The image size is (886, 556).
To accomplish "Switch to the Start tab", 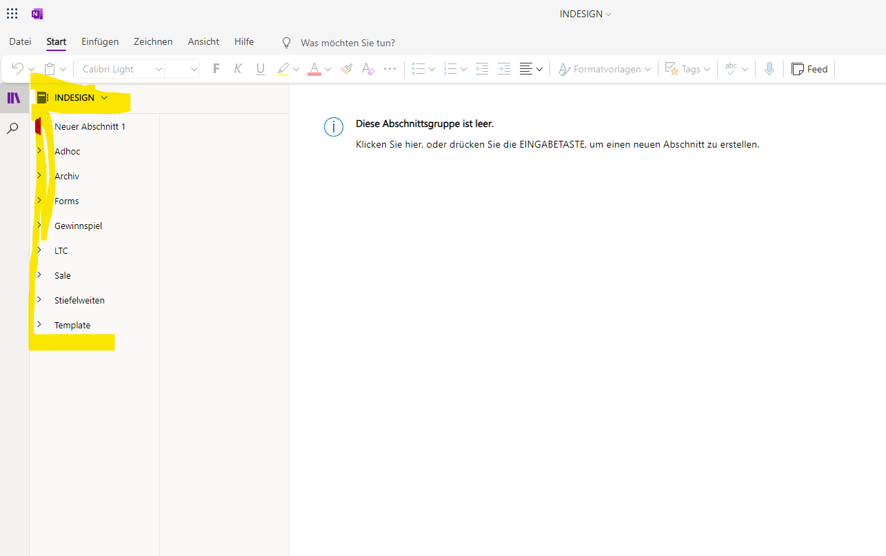I will (57, 41).
